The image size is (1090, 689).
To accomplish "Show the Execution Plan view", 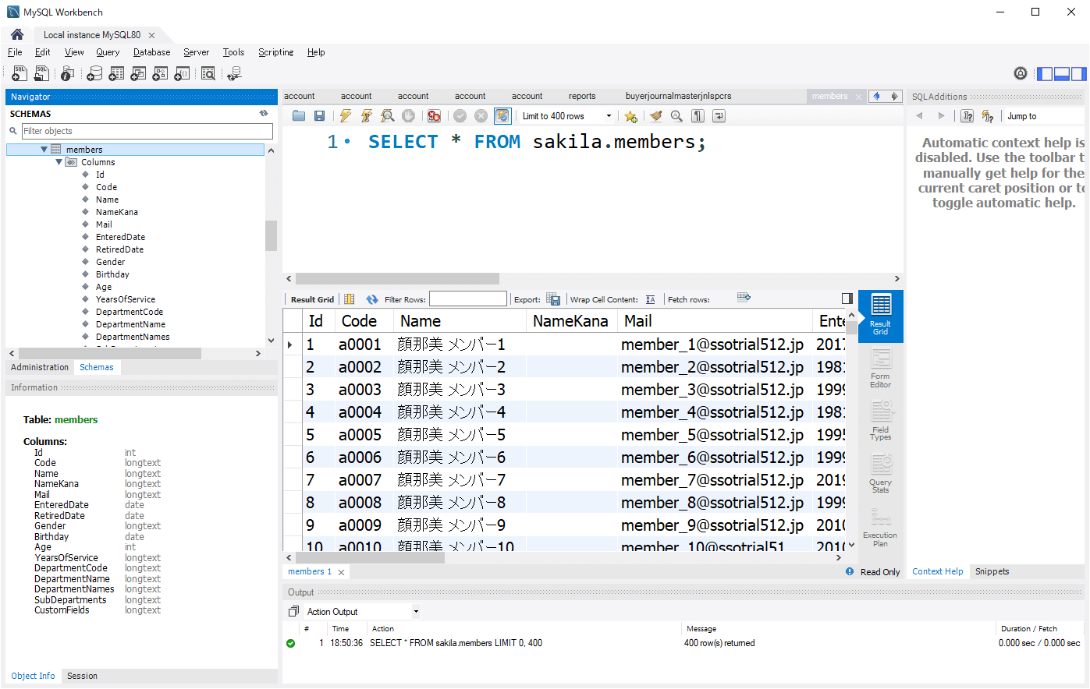I will (x=880, y=528).
